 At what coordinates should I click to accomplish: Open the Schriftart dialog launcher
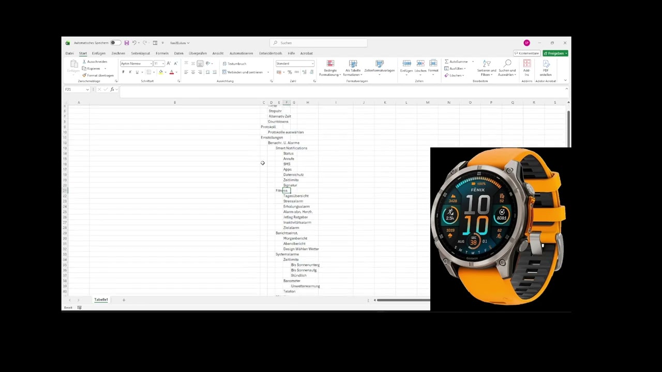pos(179,81)
